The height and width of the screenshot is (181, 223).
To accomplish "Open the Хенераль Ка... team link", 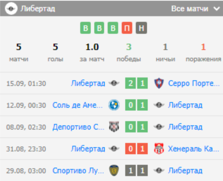I will (194, 149).
